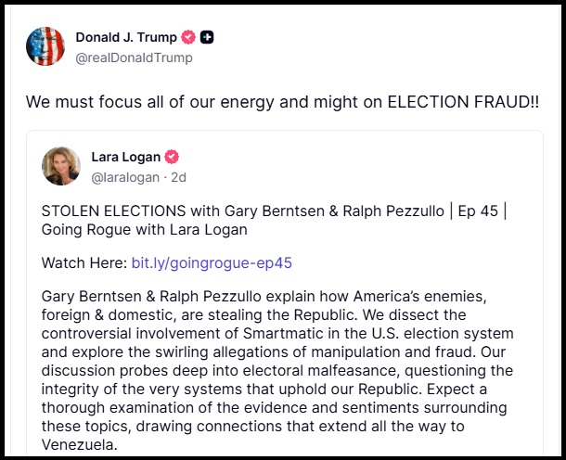
Task: Click Donald J. Trump's profile avatar
Action: [x=45, y=46]
